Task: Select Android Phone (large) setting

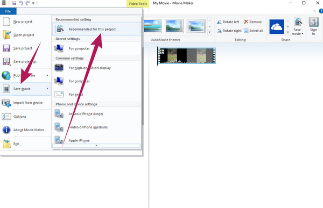Action: click(96, 114)
